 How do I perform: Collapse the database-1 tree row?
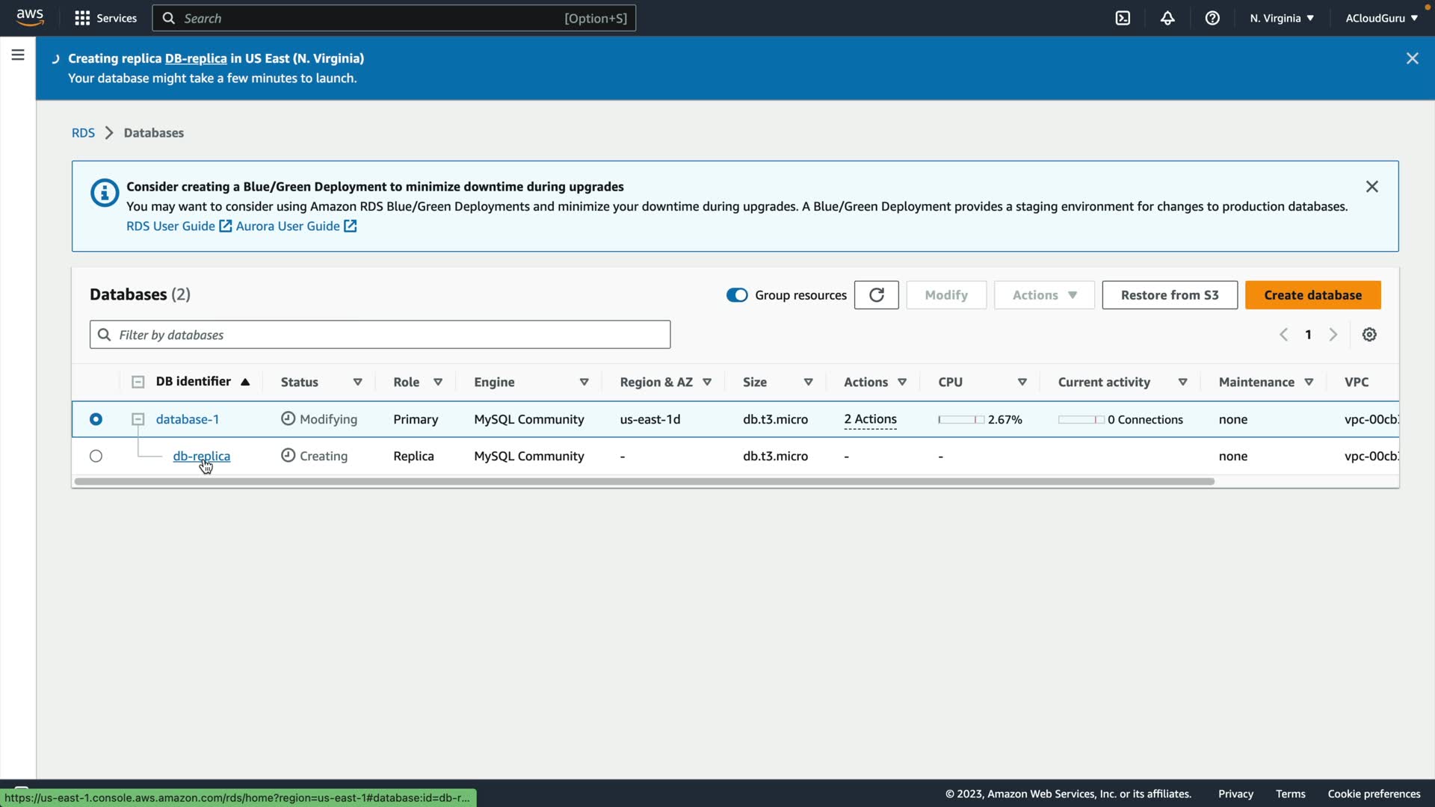pyautogui.click(x=138, y=420)
